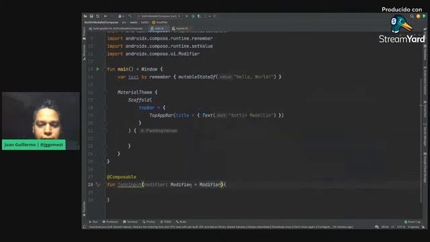Click import androidx.compose.ui.Modifier line
Image resolution: width=430 pixels, height=242 pixels.
coord(153,54)
